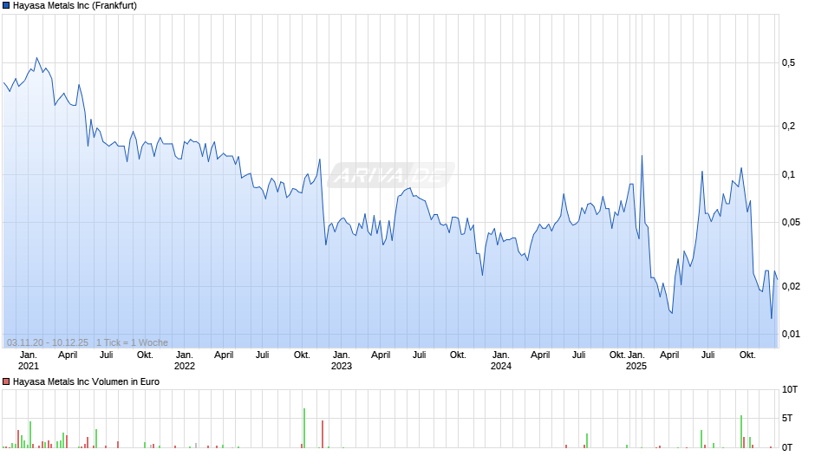Screen dimensions: 815x456
Task: Click the 0,2 price axis label
Action: click(788, 127)
